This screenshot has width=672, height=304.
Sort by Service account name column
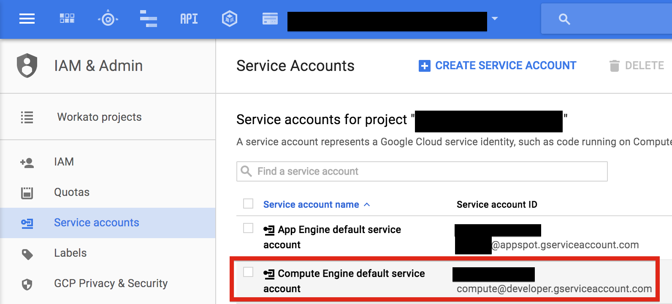(311, 205)
